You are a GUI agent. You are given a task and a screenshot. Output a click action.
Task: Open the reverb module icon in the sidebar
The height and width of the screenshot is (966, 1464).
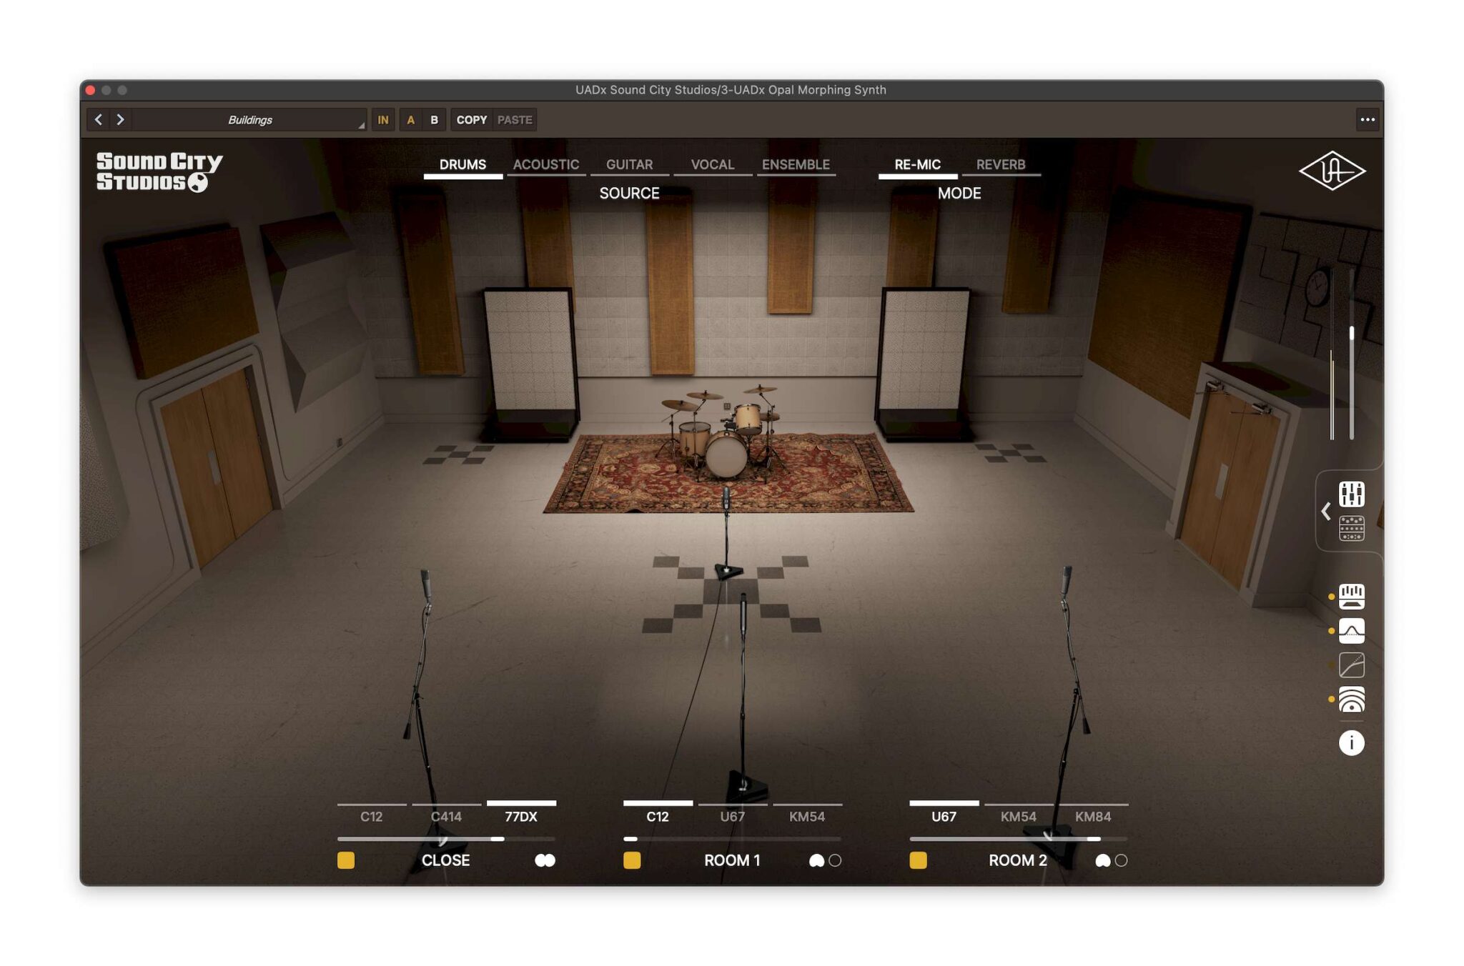[x=1353, y=699]
